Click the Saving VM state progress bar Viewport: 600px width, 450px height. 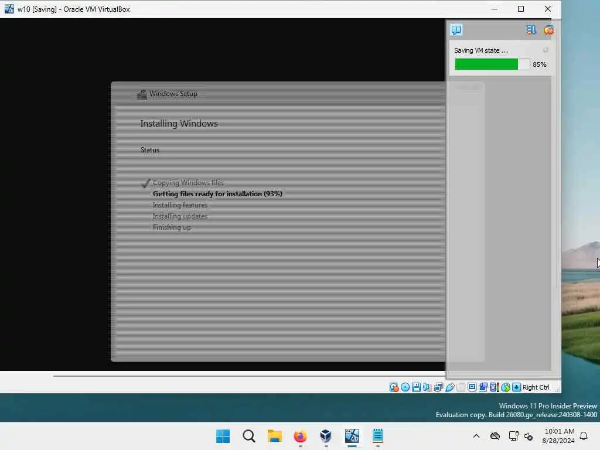(x=492, y=64)
